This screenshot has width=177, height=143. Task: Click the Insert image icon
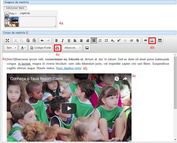click(87, 48)
